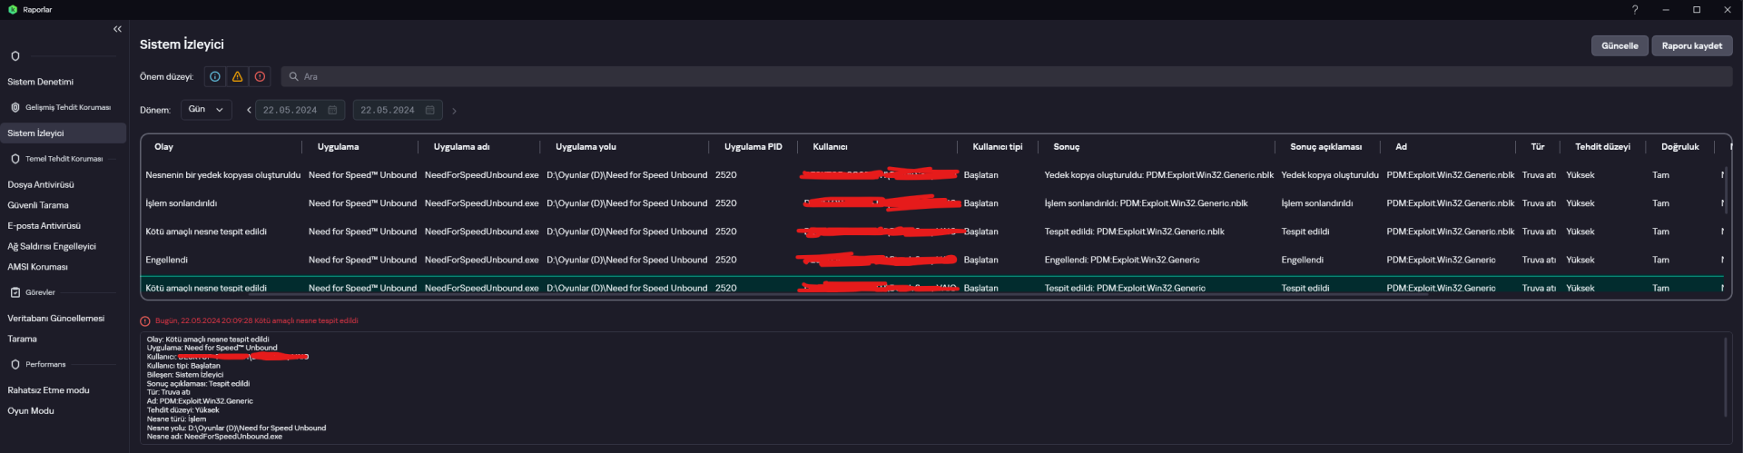Click the red alert icon above details
Screen dimensions: 1743x453
pos(144,320)
